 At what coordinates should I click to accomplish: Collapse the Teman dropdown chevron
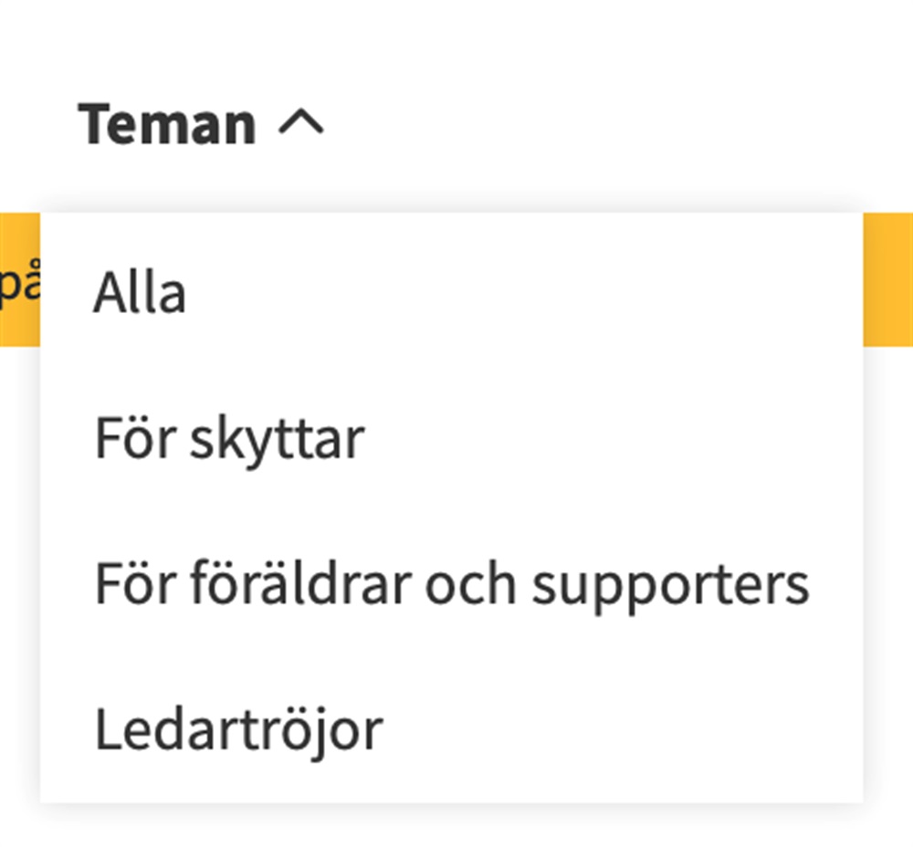coord(300,124)
